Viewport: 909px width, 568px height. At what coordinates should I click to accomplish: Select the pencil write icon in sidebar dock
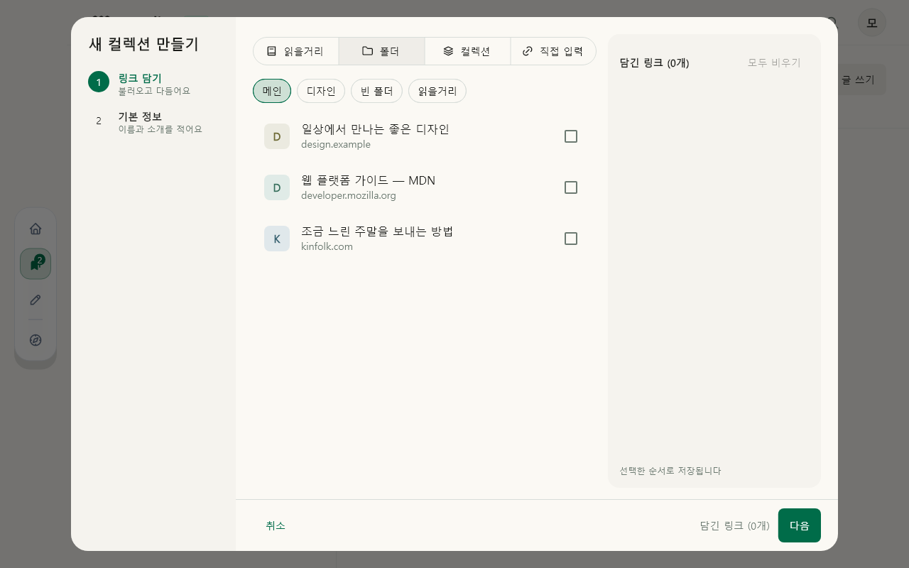[x=36, y=300]
